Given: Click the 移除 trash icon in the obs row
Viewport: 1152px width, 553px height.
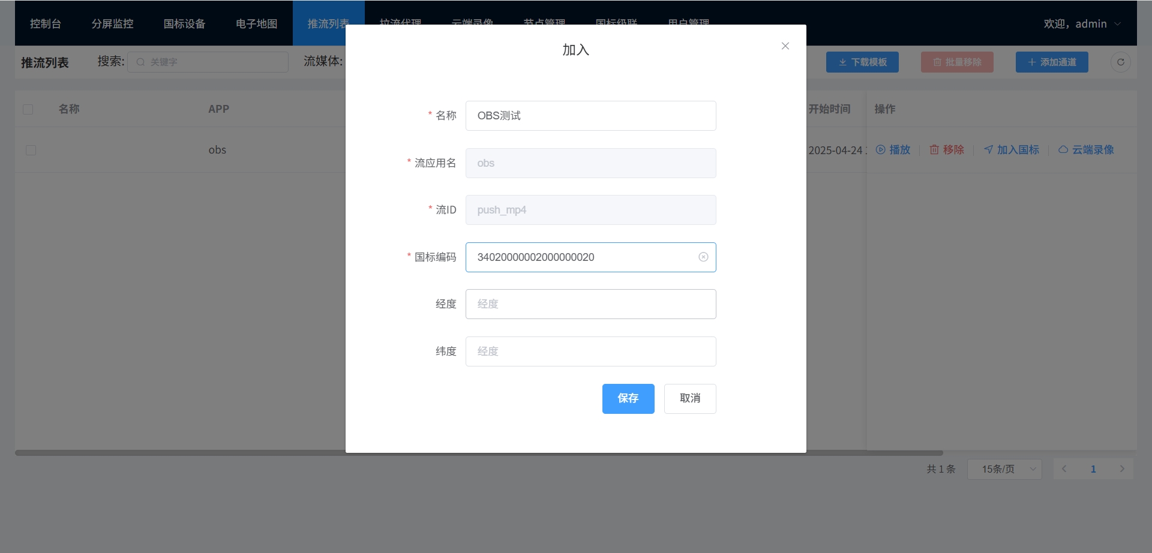Looking at the screenshot, I should (934, 150).
